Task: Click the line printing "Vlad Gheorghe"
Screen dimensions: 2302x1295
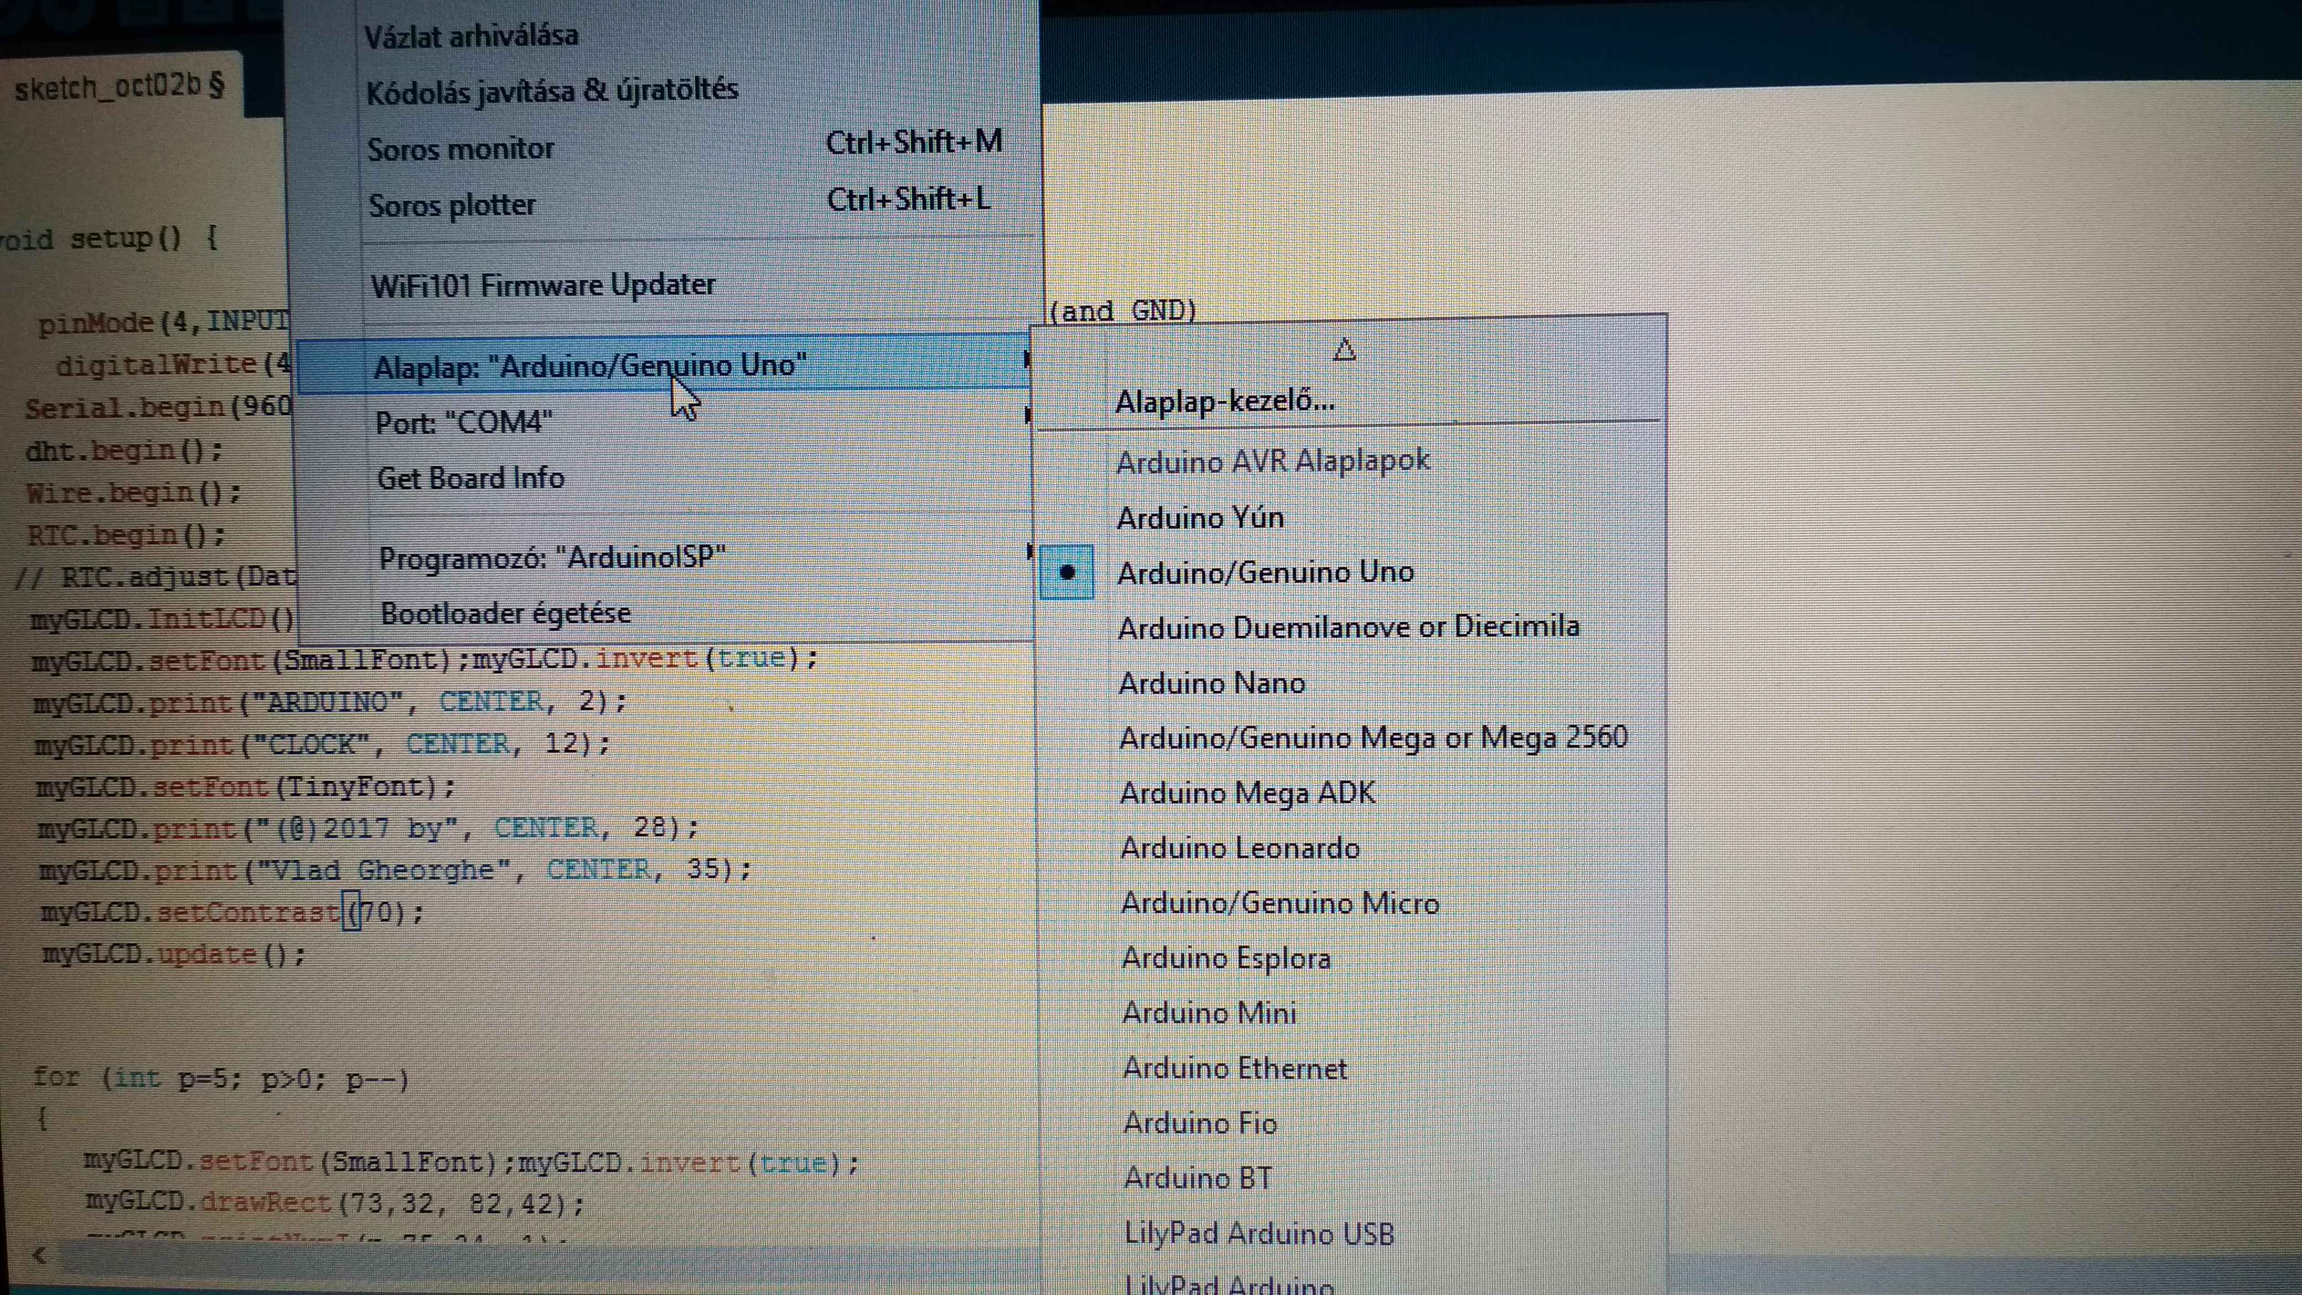Action: click(x=395, y=869)
